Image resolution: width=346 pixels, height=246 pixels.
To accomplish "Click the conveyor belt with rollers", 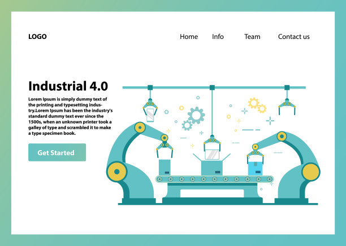I will (x=213, y=179).
